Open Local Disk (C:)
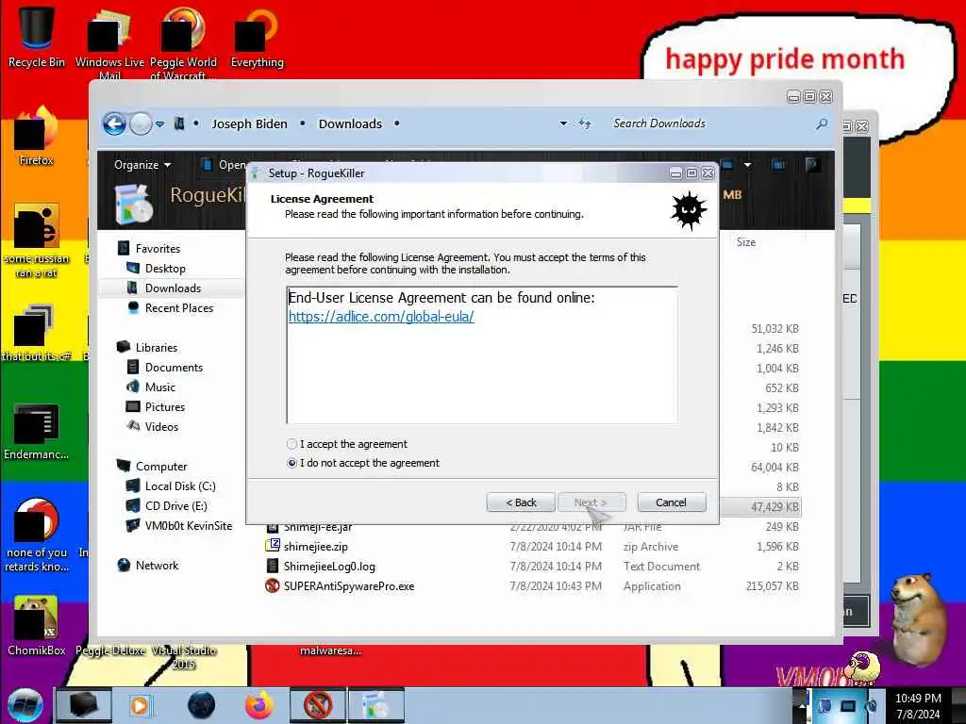 [x=180, y=486]
